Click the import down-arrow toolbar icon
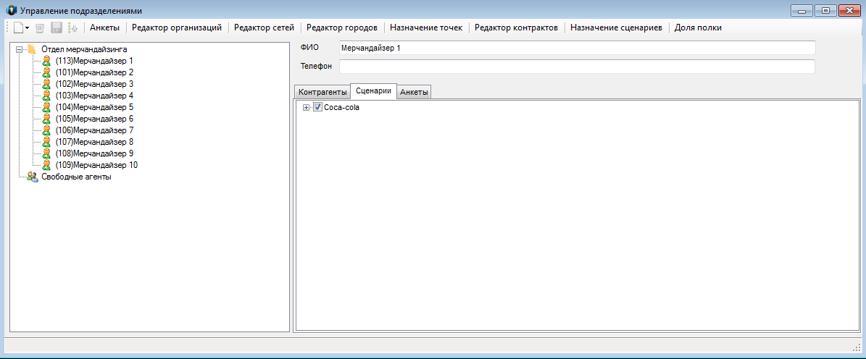Image resolution: width=866 pixels, height=359 pixels. click(x=72, y=28)
